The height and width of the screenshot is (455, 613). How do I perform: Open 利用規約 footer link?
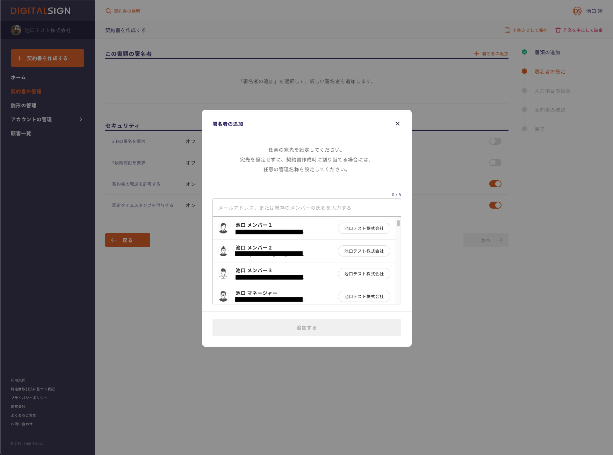tap(18, 380)
